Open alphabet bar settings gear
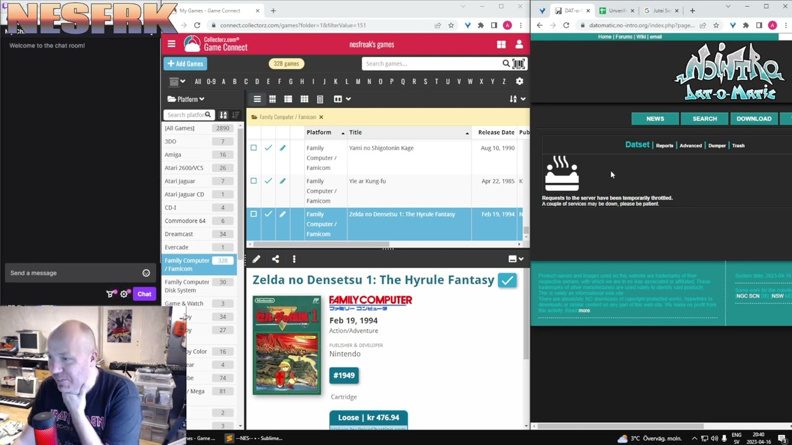The height and width of the screenshot is (445, 792). coord(519,82)
